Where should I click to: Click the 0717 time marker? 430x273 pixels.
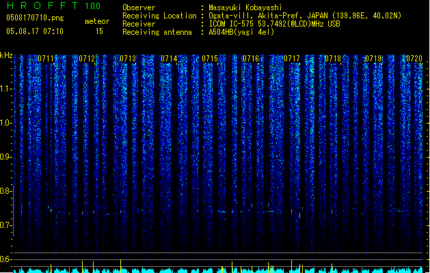pyautogui.click(x=292, y=59)
